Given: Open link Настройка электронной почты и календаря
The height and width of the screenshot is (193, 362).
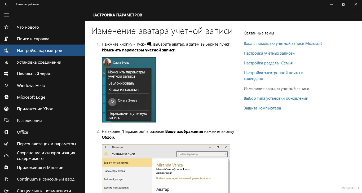Looking at the screenshot, I should 273,76.
